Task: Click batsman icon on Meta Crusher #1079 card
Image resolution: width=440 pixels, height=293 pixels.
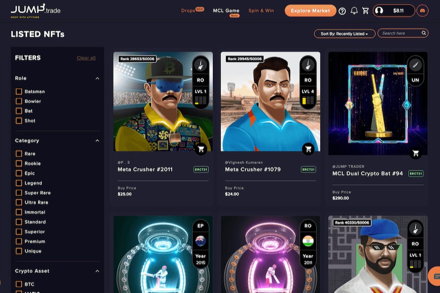Action: click(308, 65)
